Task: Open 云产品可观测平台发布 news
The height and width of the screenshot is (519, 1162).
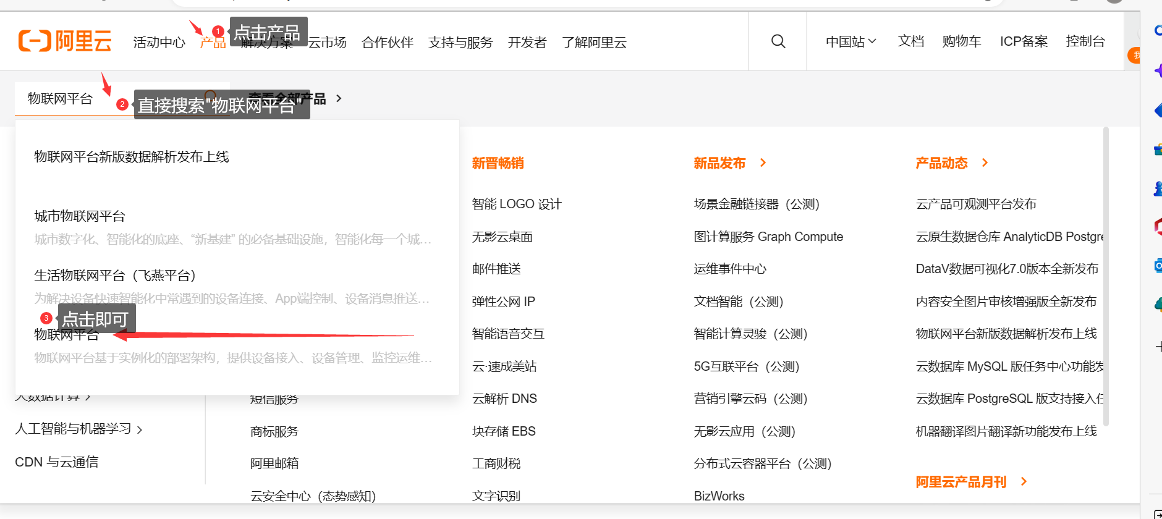Action: (x=976, y=204)
